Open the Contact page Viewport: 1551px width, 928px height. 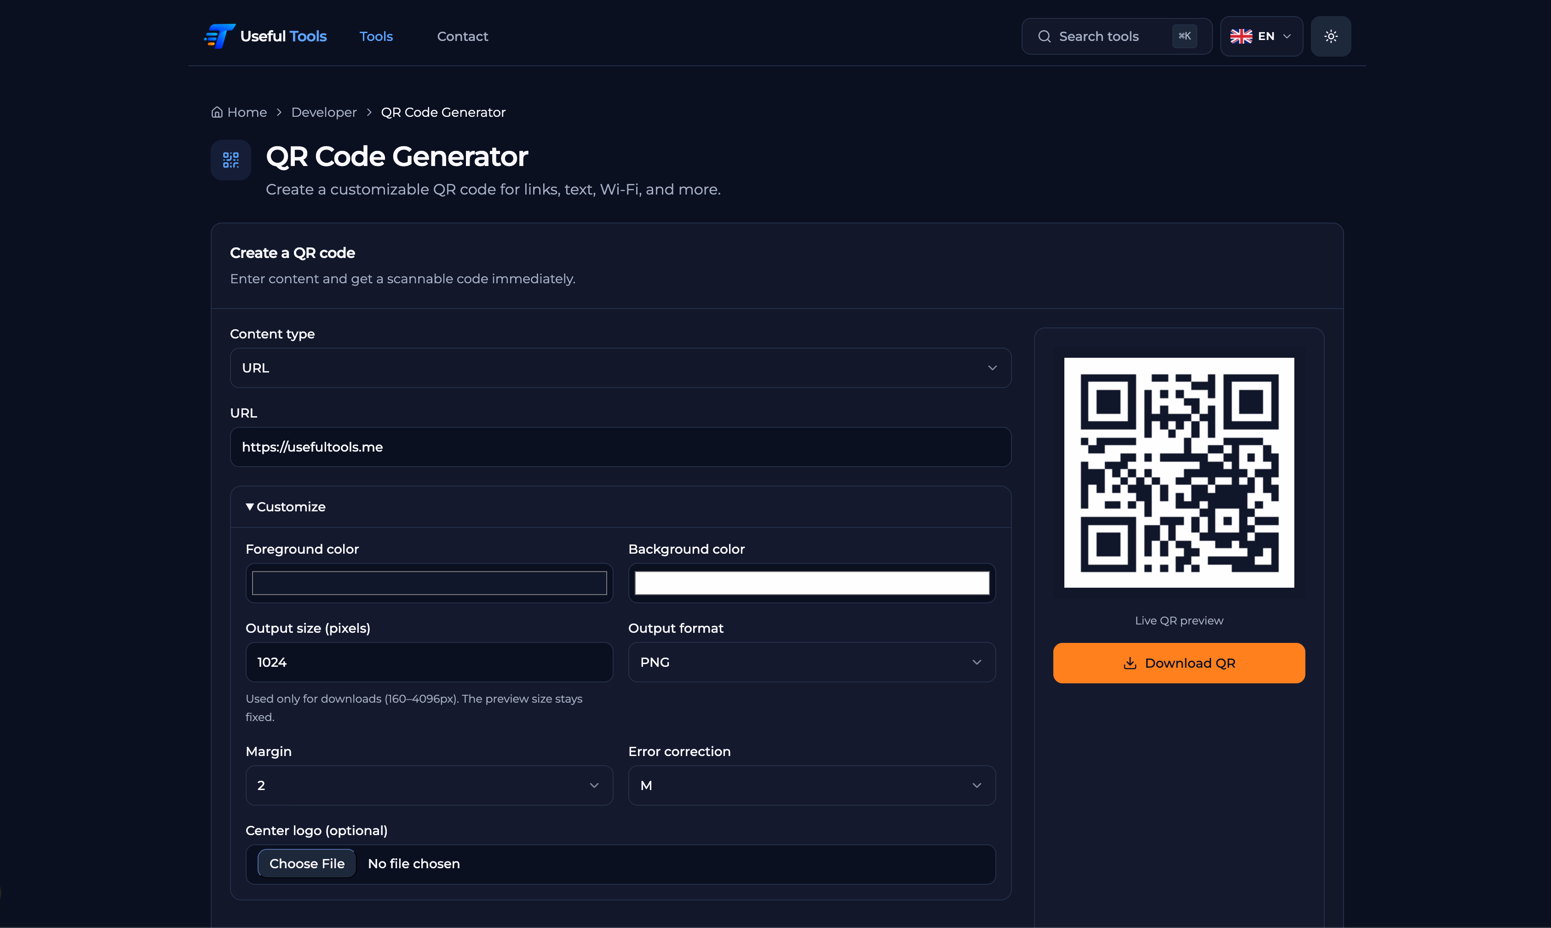[x=462, y=36]
